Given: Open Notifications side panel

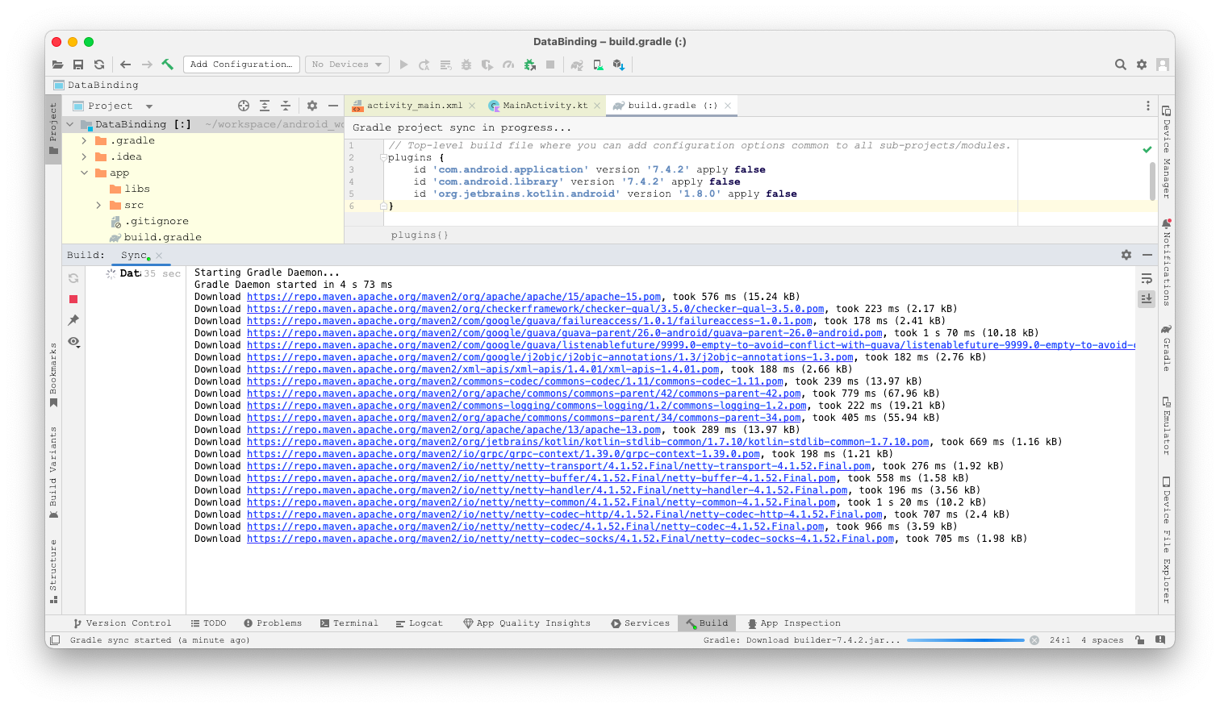Looking at the screenshot, I should (1166, 262).
